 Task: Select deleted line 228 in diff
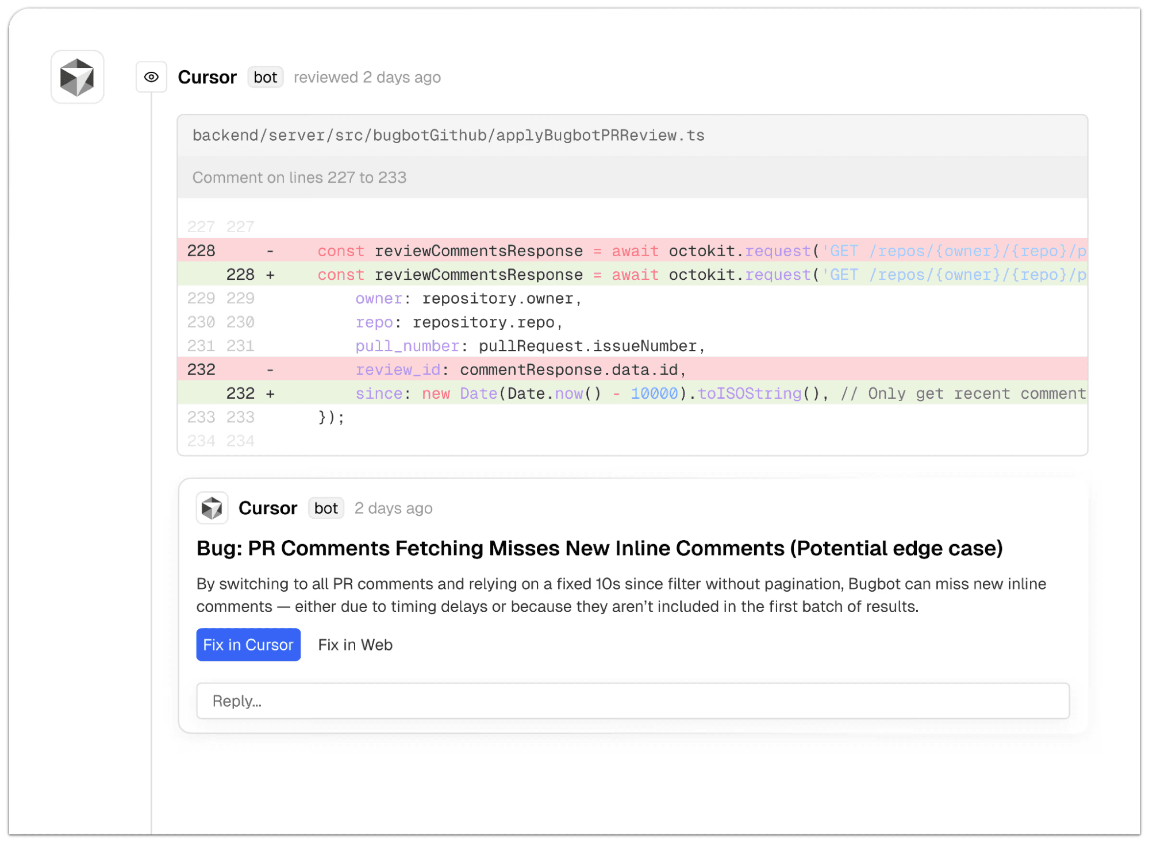coord(632,251)
